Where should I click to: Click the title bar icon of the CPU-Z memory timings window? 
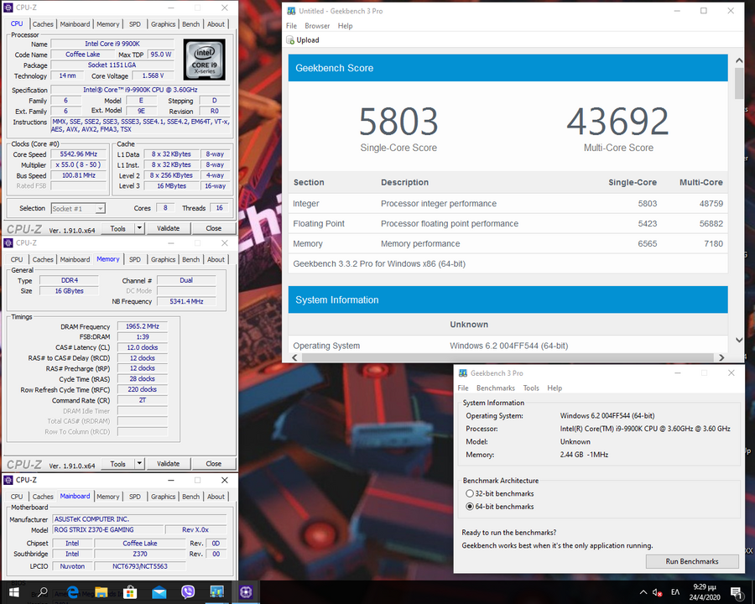(8, 242)
